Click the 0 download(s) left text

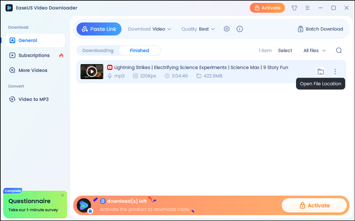123,201
